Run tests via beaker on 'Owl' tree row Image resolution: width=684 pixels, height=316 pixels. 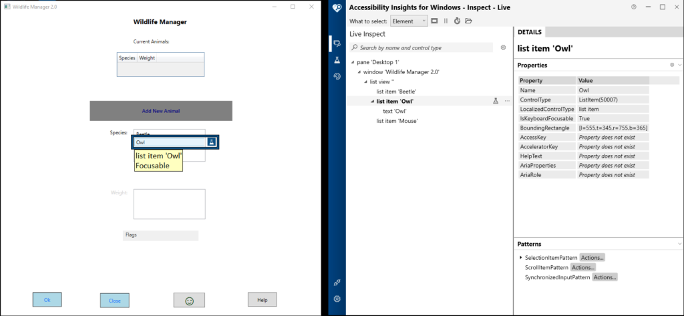(x=496, y=101)
